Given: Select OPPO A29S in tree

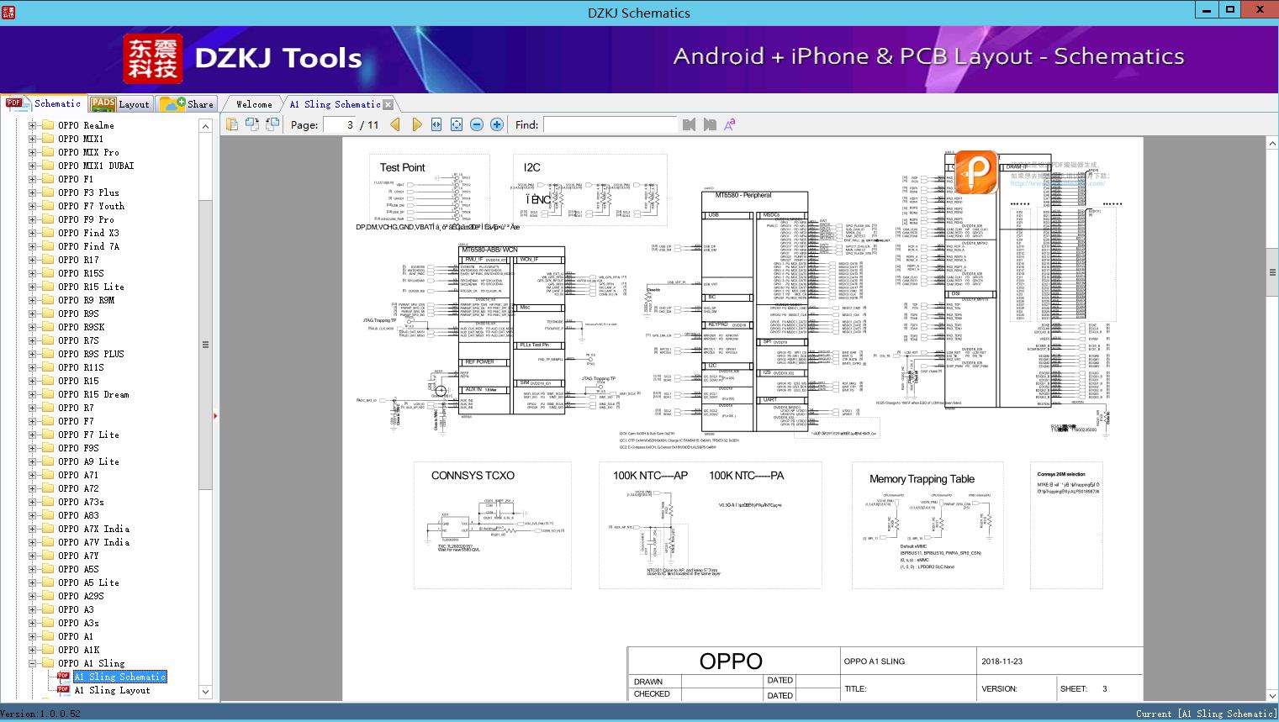Looking at the screenshot, I should [x=81, y=596].
